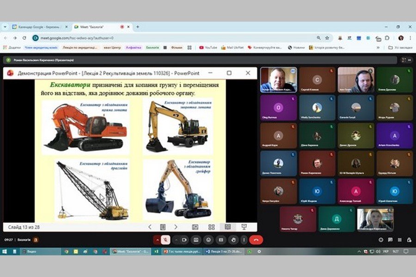This screenshot has width=416, height=277.
Task: Go to the previous slide arrow
Action: 150,227
